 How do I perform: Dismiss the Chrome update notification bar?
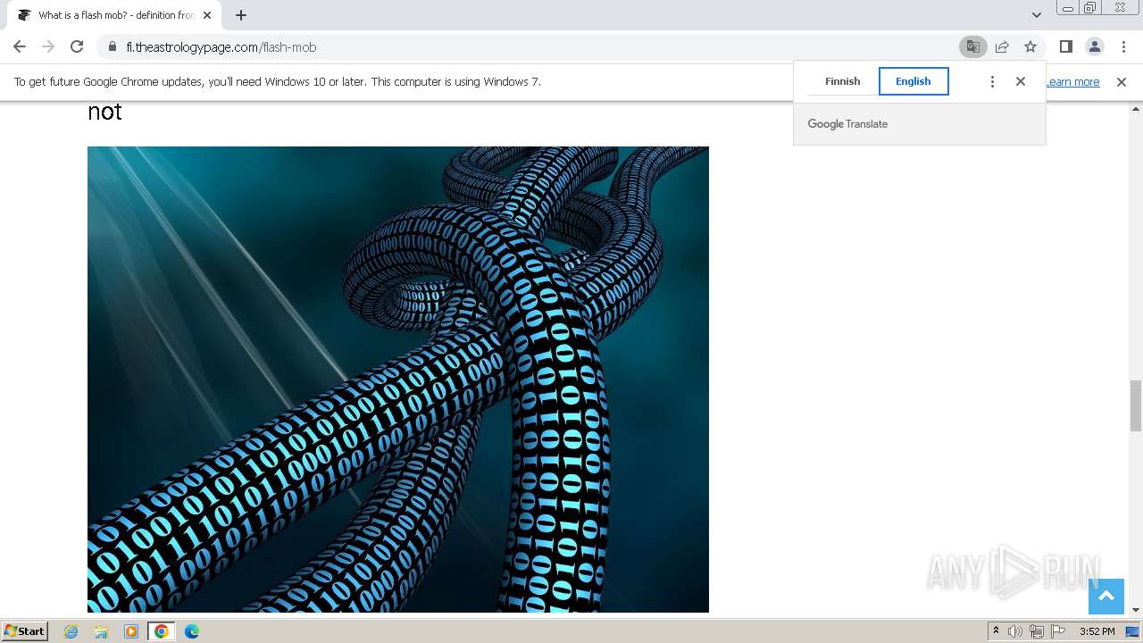point(1122,81)
